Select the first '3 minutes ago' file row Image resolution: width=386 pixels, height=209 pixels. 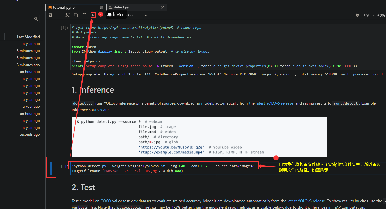click(x=22, y=51)
